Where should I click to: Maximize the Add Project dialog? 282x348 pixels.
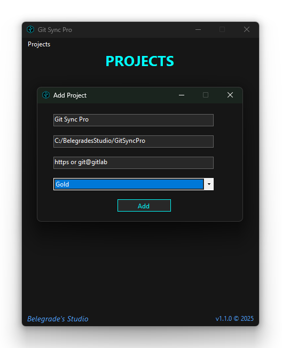206,95
